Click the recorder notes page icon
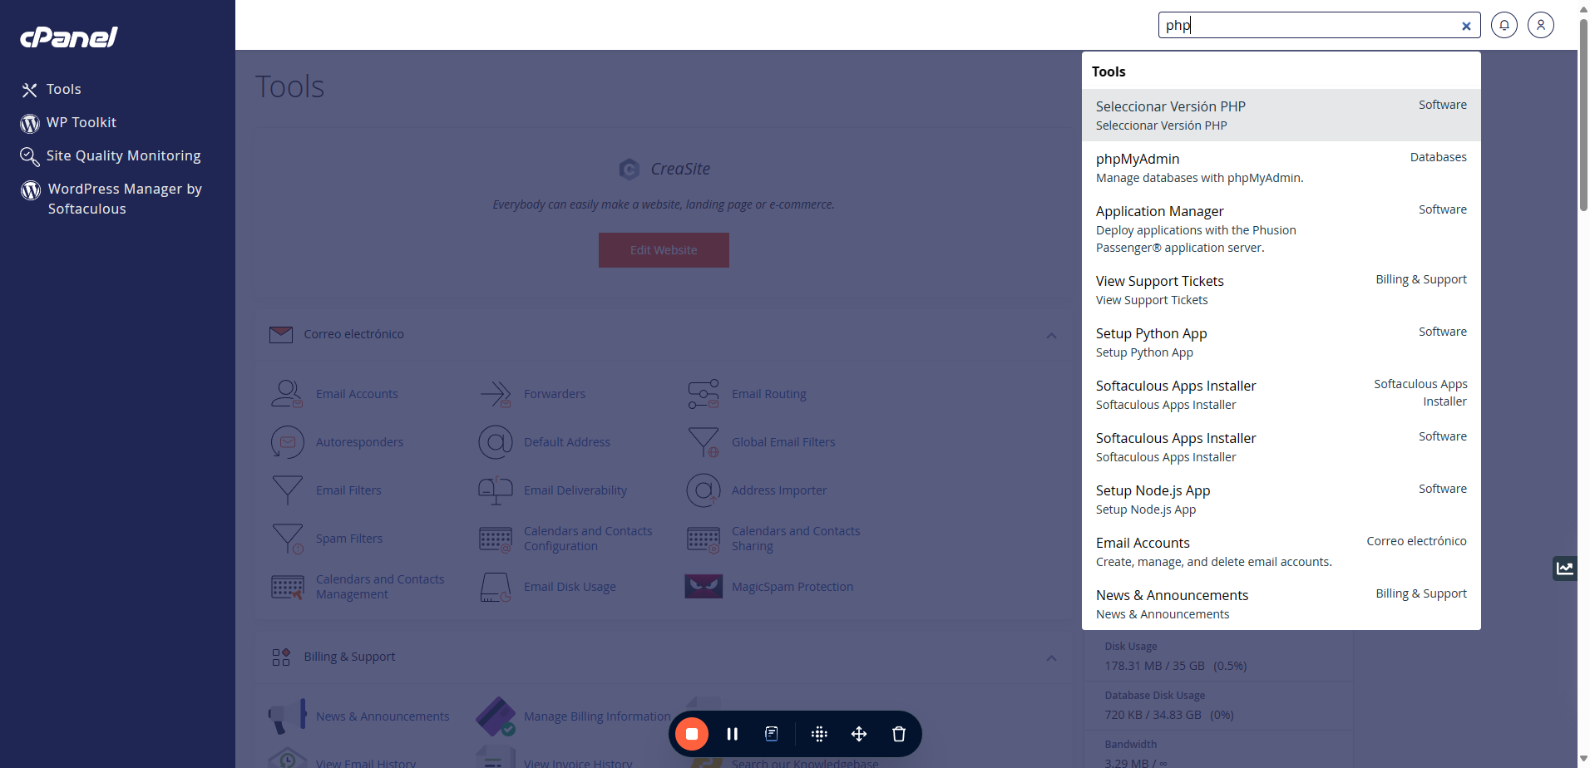This screenshot has width=1590, height=768. click(x=772, y=734)
